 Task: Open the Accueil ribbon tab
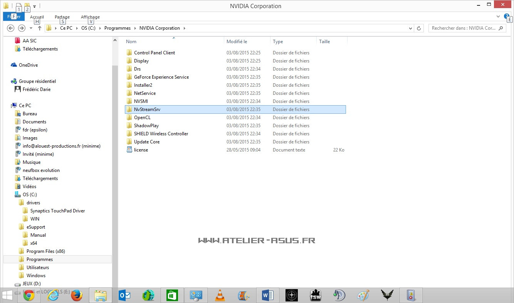coord(37,17)
